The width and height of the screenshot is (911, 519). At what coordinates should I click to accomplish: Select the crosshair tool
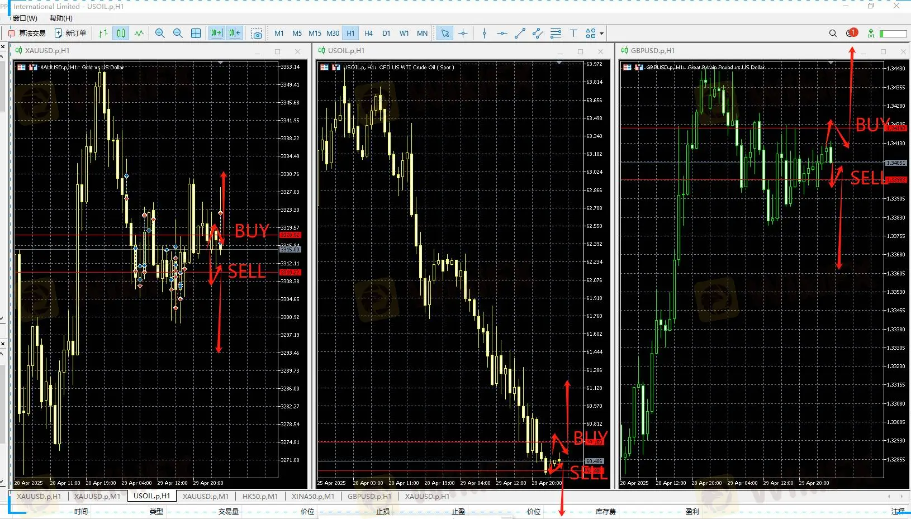pyautogui.click(x=463, y=34)
